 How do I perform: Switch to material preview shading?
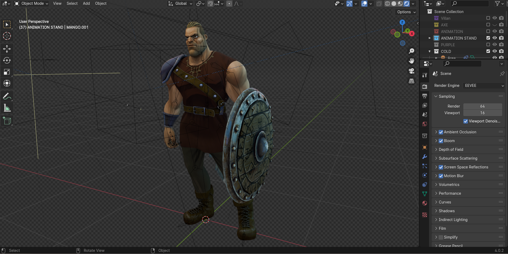(400, 3)
